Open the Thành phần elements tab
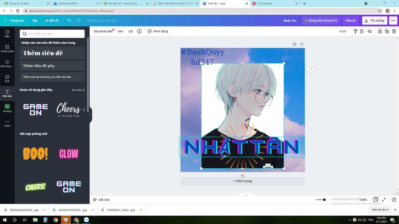The height and width of the screenshot is (224, 399). 7,48
